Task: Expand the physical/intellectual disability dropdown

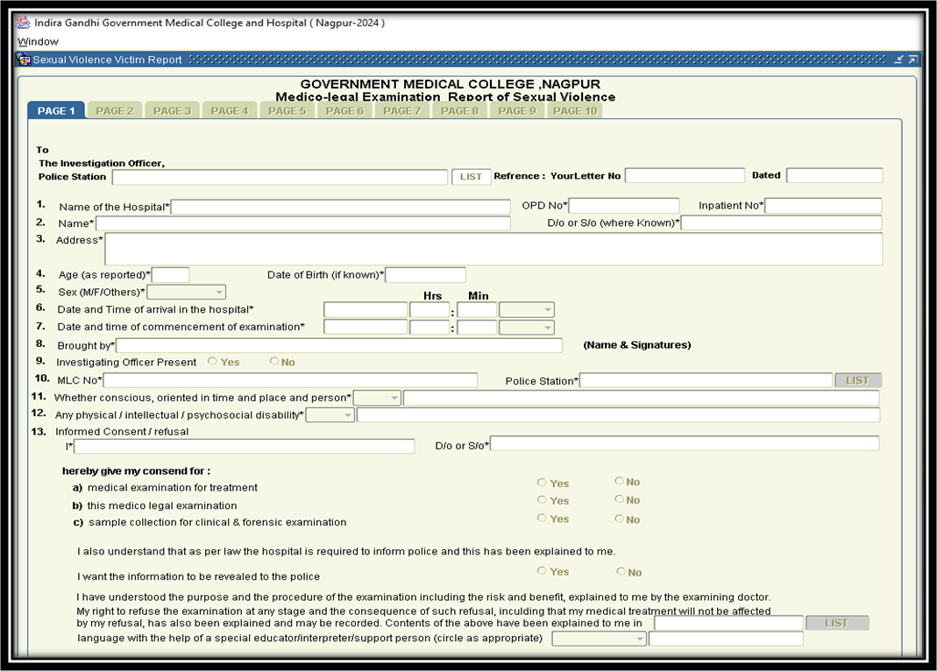Action: click(x=330, y=415)
